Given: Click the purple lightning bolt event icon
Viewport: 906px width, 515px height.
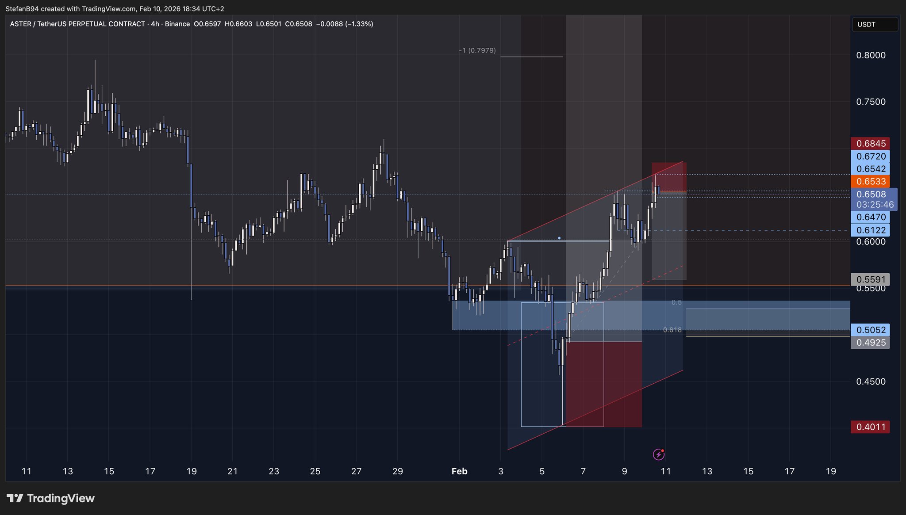Looking at the screenshot, I should click(x=658, y=454).
